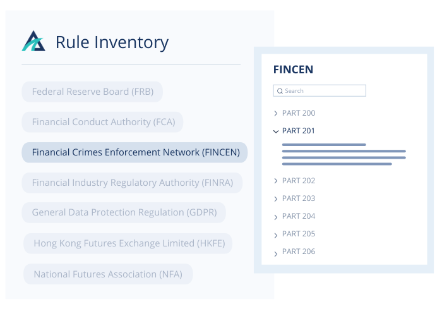This screenshot has height=316, width=442.
Task: Collapse the PART 201 chevron
Action: tap(276, 131)
